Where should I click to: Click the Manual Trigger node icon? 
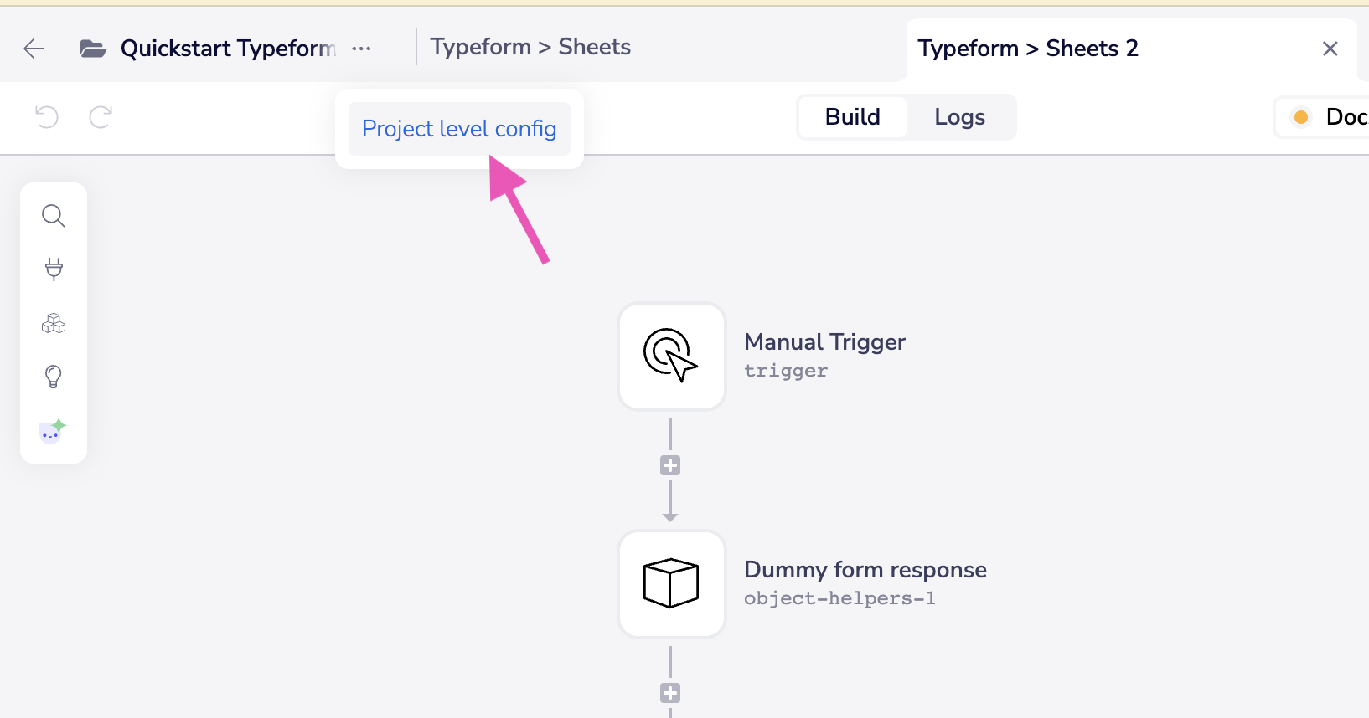coord(671,356)
